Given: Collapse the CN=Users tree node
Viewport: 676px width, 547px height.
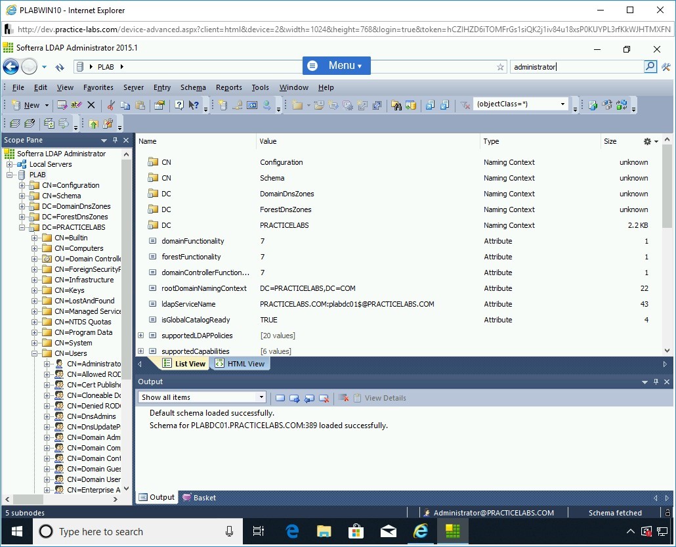Looking at the screenshot, I should click(35, 353).
